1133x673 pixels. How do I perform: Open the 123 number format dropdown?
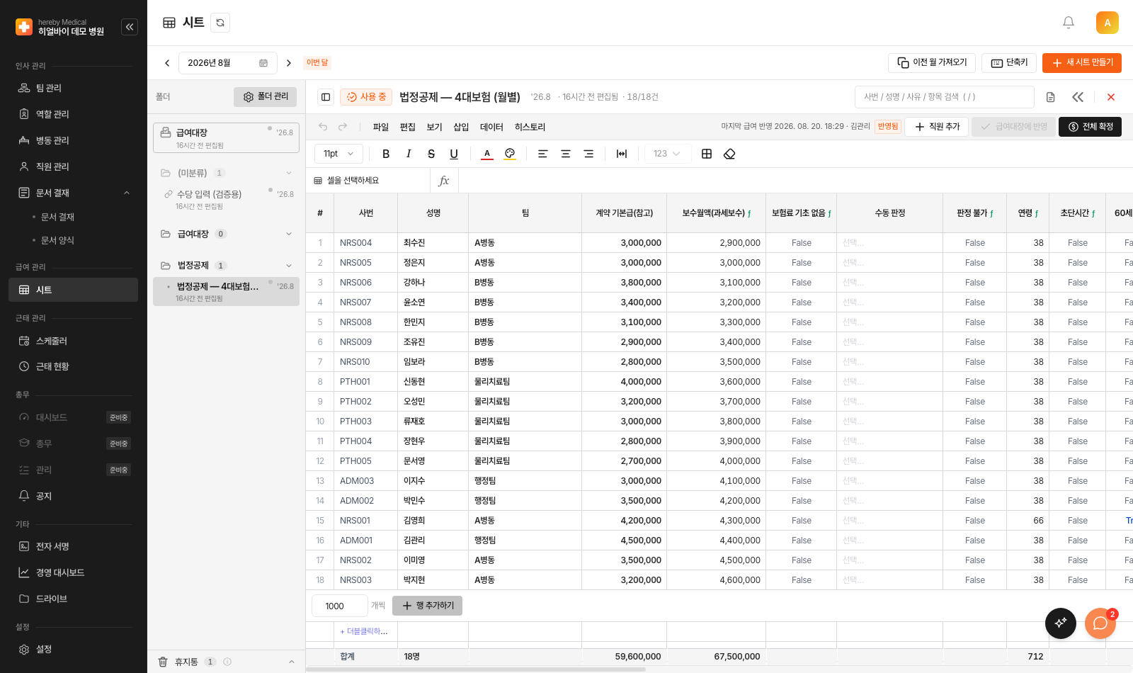[x=668, y=154]
